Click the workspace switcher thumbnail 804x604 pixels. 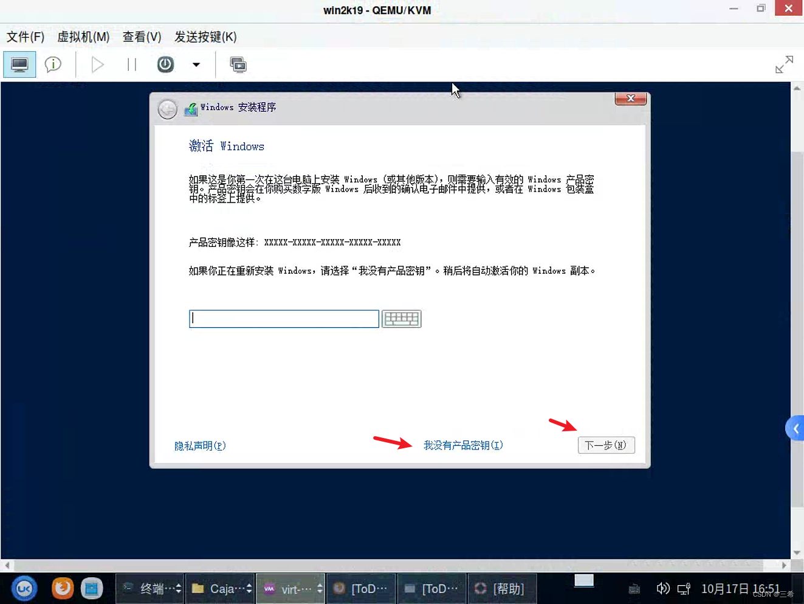584,581
